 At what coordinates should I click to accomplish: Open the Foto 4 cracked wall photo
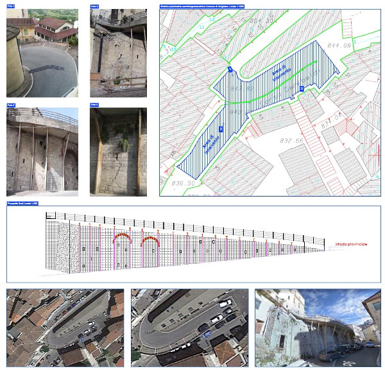pos(118,152)
